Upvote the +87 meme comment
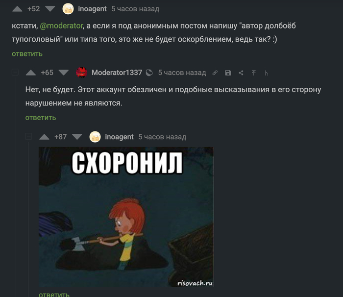The image size is (343, 297). tap(44, 137)
